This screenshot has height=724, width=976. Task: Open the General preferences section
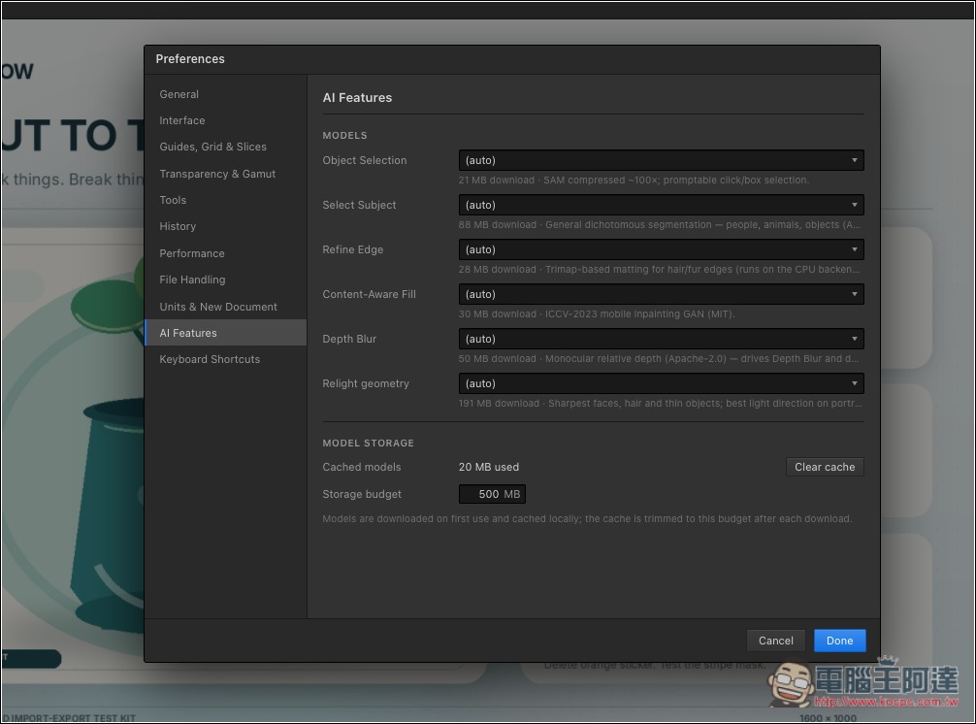click(x=225, y=94)
